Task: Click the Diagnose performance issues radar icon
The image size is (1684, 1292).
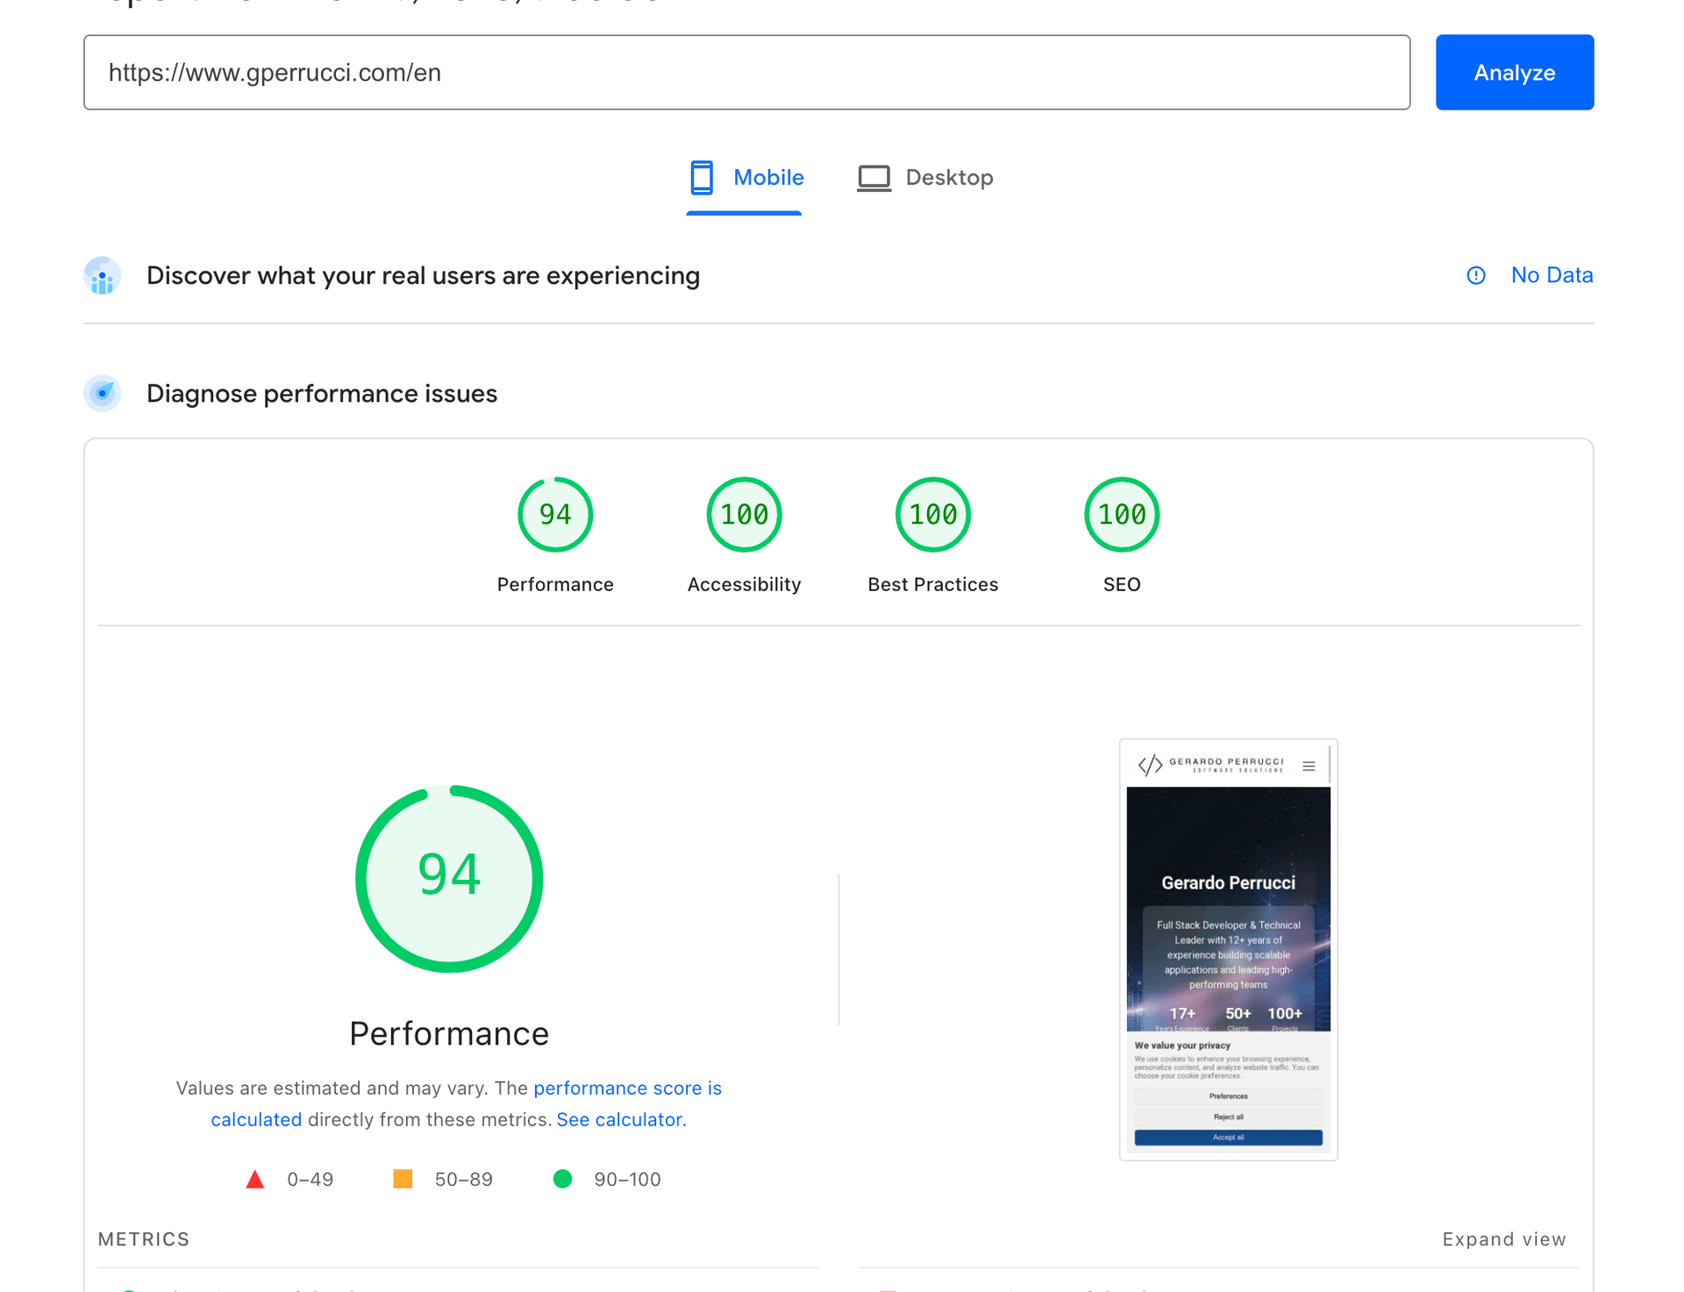Action: coord(102,393)
